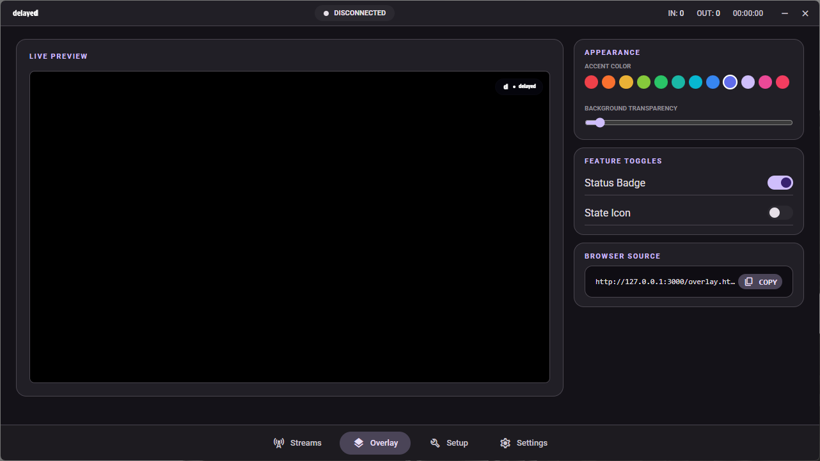The width and height of the screenshot is (820, 461).
Task: Click the BROWSER SOURCE heading
Action: coord(622,256)
